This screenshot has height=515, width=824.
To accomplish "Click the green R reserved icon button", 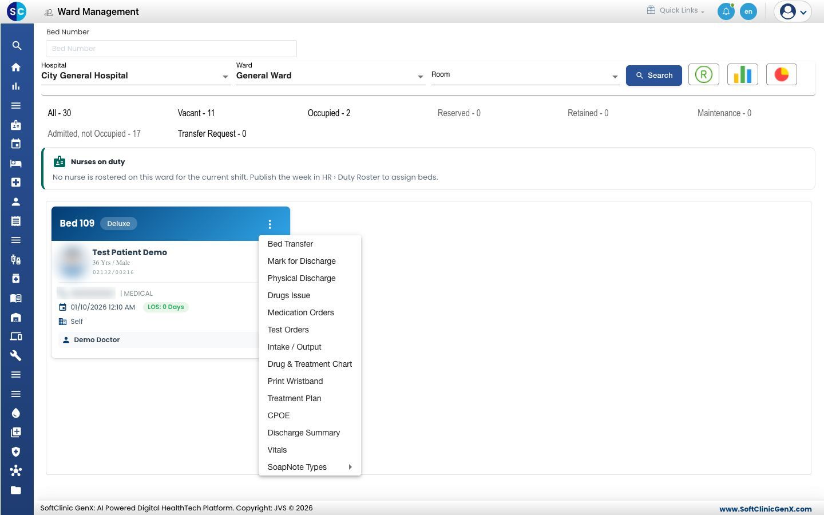I will click(x=703, y=74).
